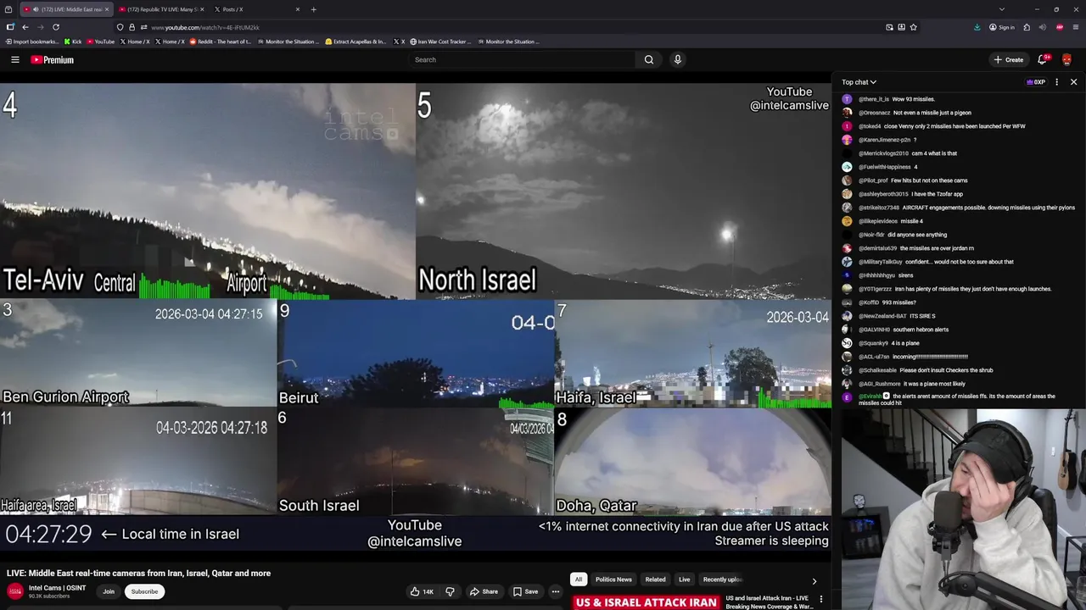Close the live chat panel
Image resolution: width=1086 pixels, height=610 pixels.
[1073, 82]
